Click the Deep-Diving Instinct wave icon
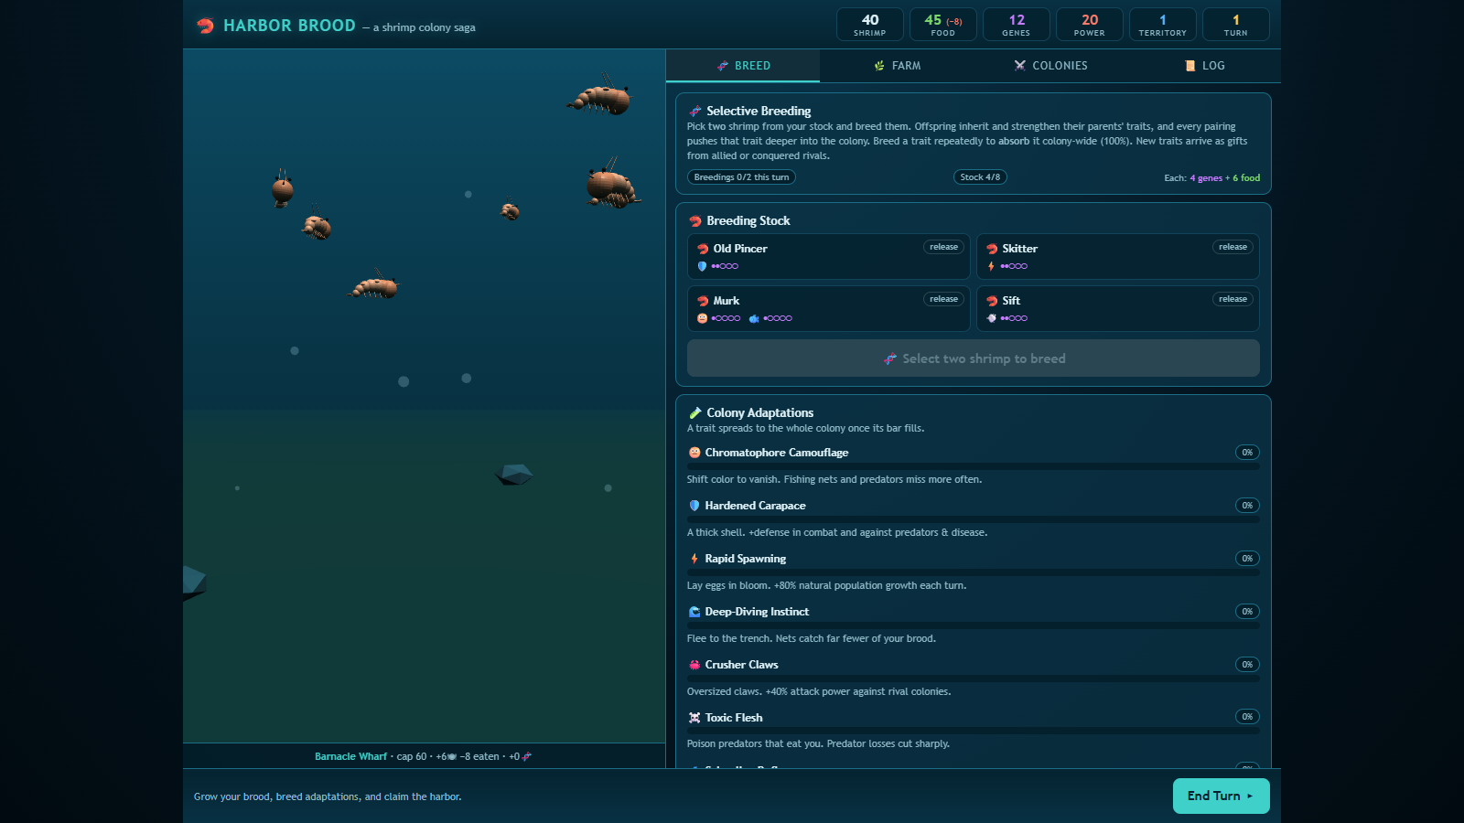This screenshot has height=823, width=1464. coord(694,612)
